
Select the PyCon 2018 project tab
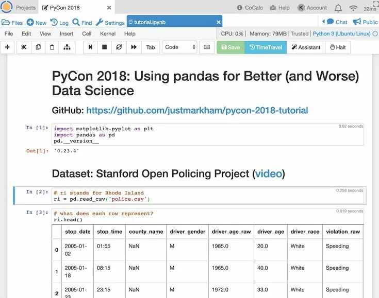64,8
